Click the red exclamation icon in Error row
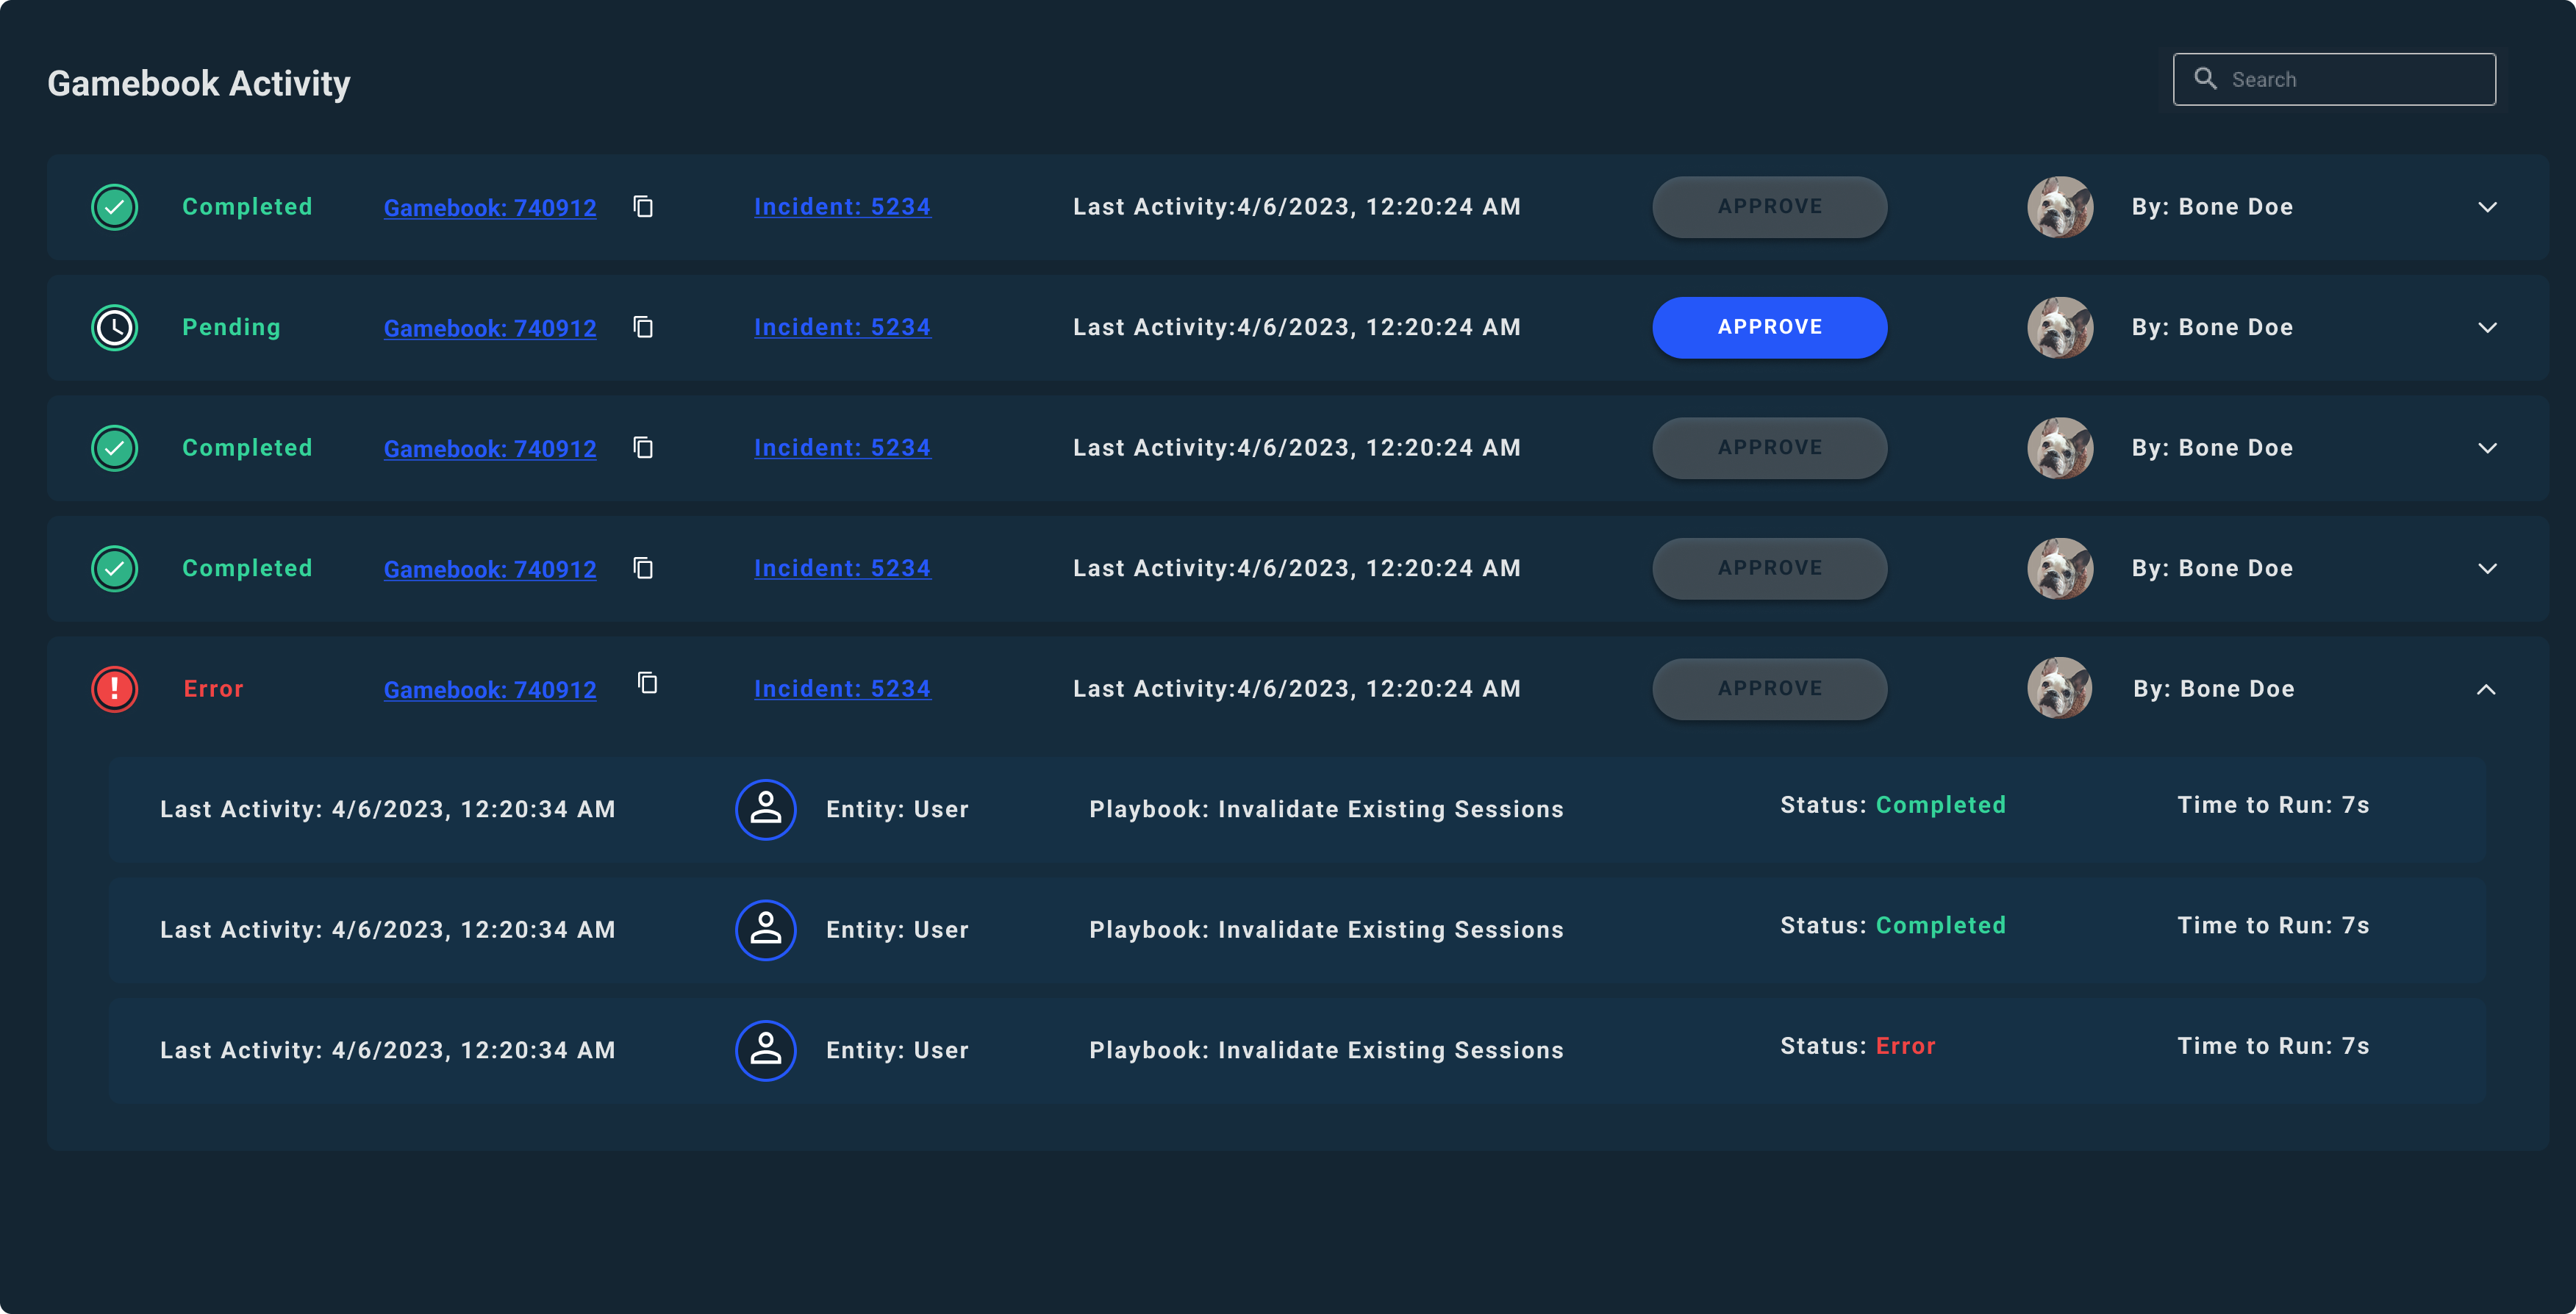 (115, 689)
